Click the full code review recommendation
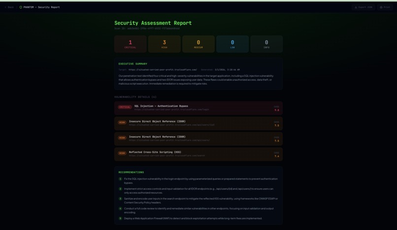Viewport: 397px width, 230px height. 199,210
